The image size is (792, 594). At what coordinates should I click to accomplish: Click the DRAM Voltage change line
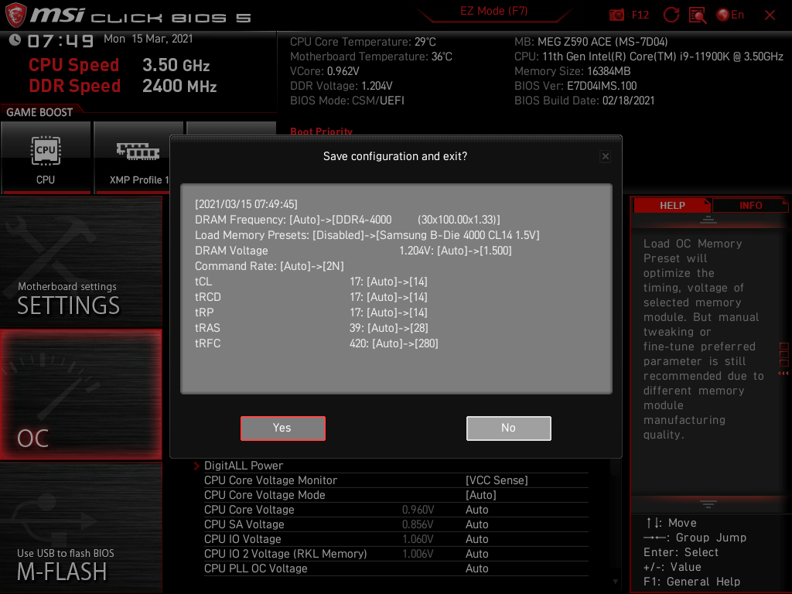[353, 251]
